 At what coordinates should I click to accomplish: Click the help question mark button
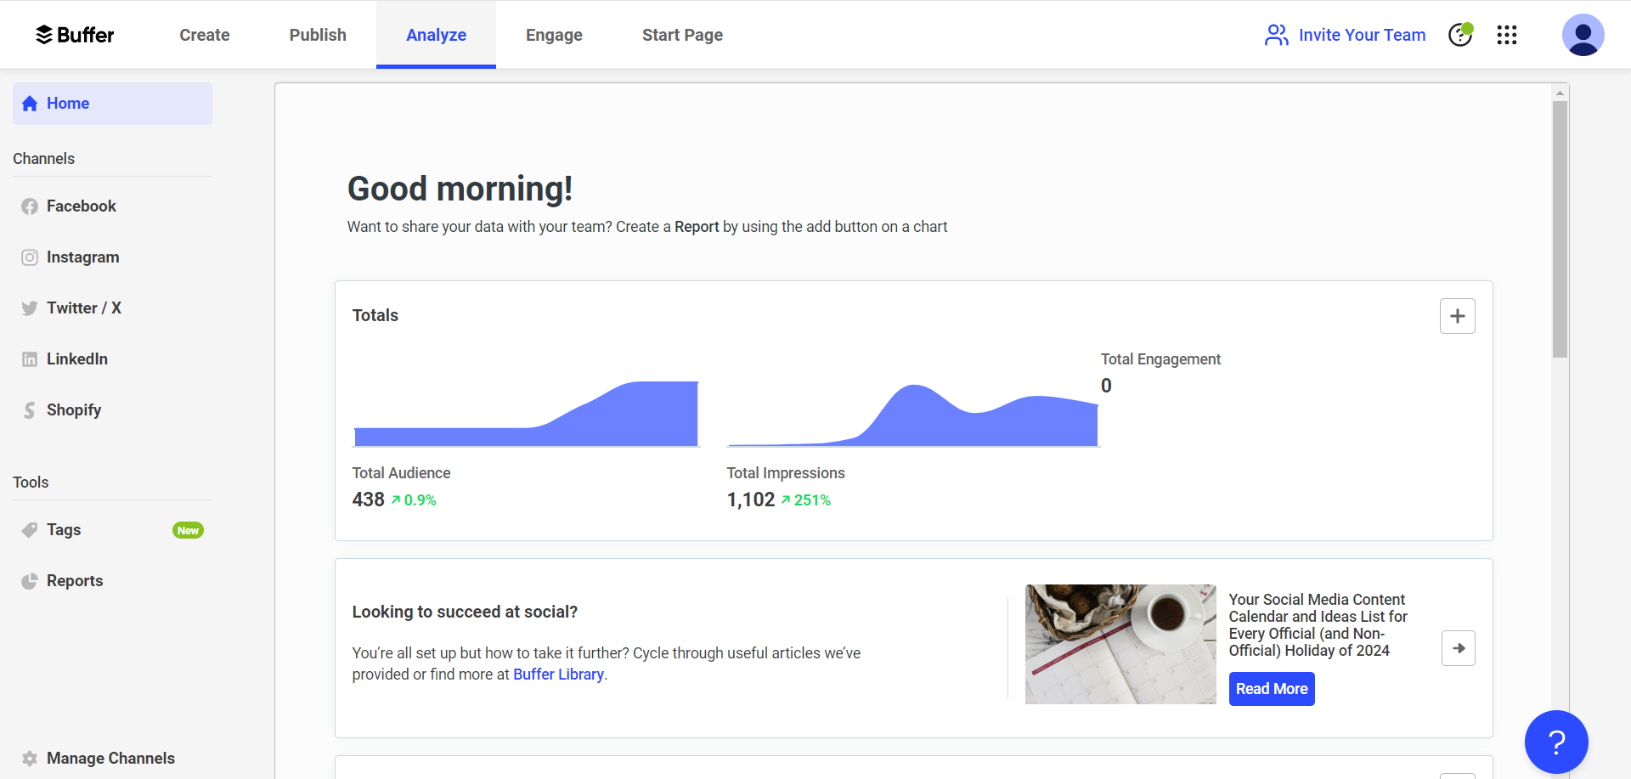click(1556, 742)
